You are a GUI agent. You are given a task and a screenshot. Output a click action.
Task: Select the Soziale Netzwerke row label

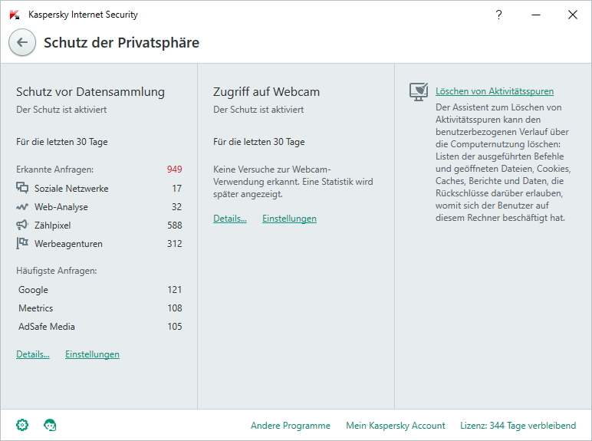tap(71, 189)
